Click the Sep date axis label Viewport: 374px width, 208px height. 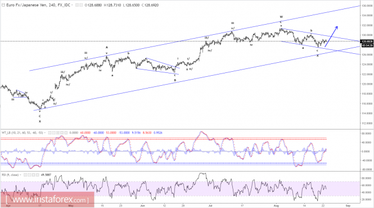[x=348, y=206]
